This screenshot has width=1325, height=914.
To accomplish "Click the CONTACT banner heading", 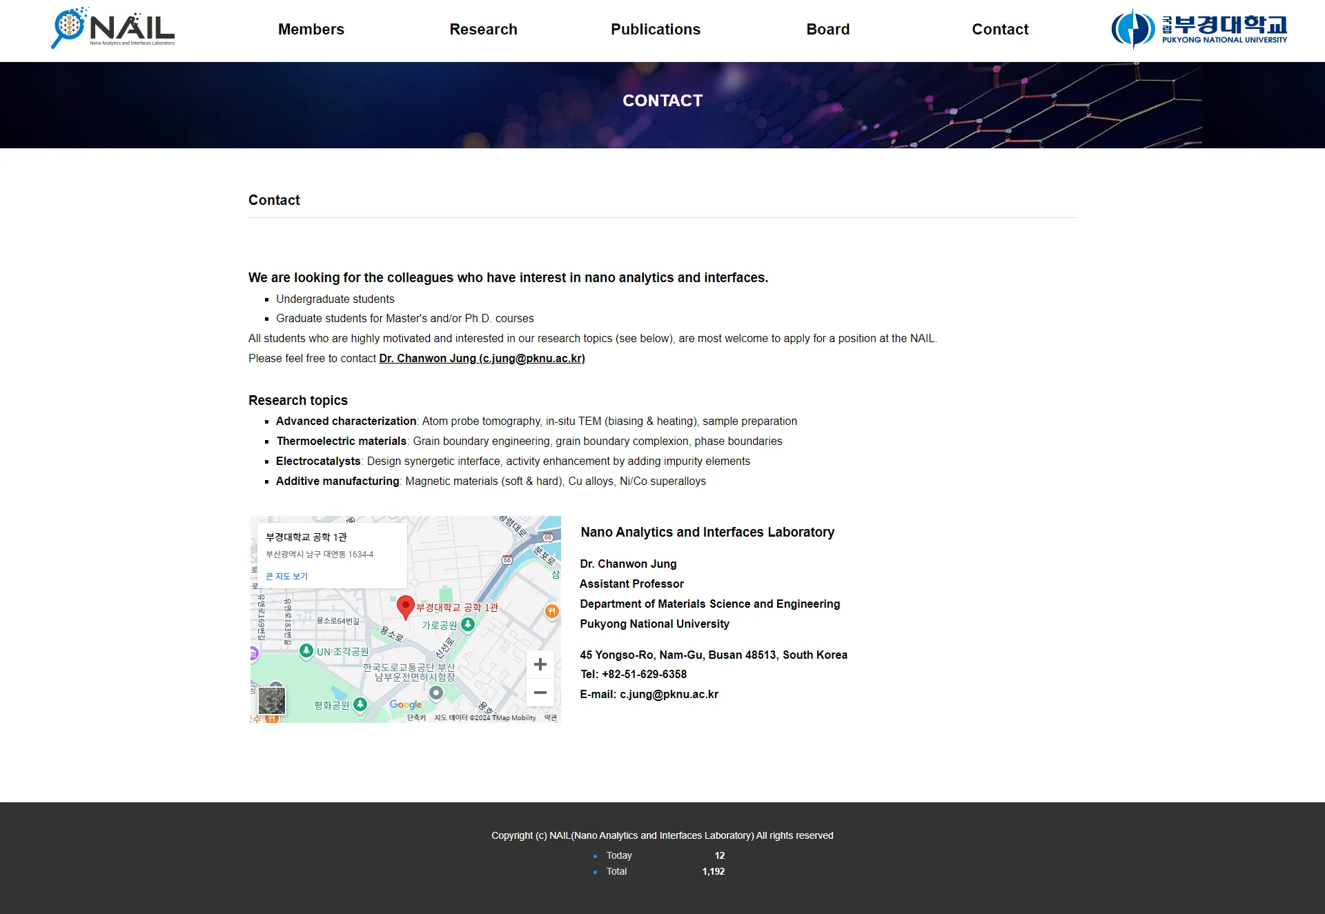I will (x=662, y=101).
